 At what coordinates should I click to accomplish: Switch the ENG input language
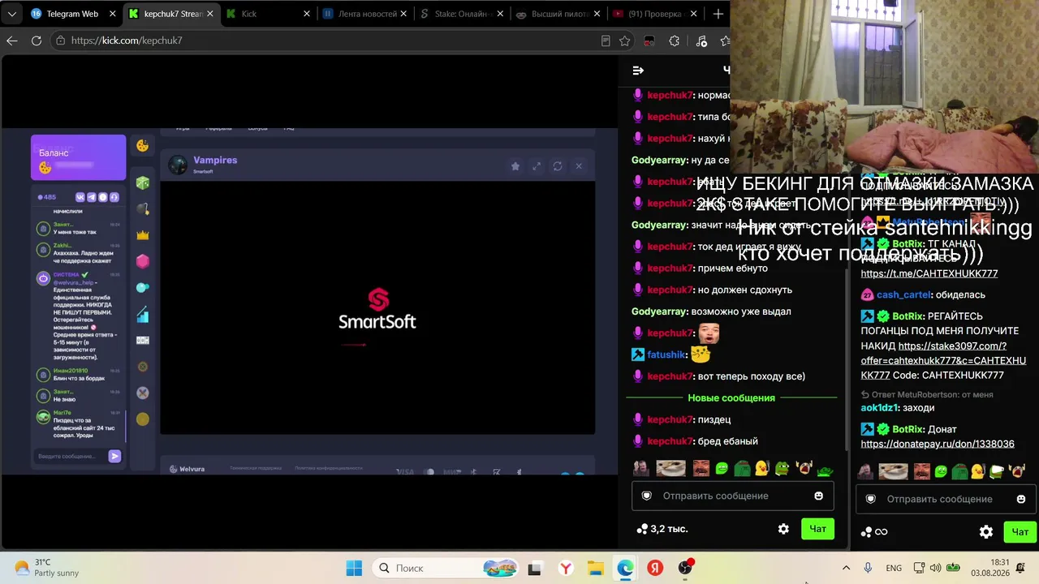point(893,568)
